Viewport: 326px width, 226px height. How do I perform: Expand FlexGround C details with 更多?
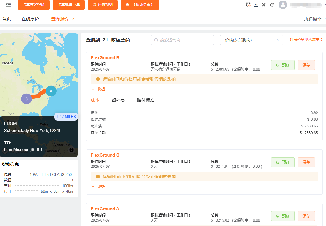click(x=98, y=186)
